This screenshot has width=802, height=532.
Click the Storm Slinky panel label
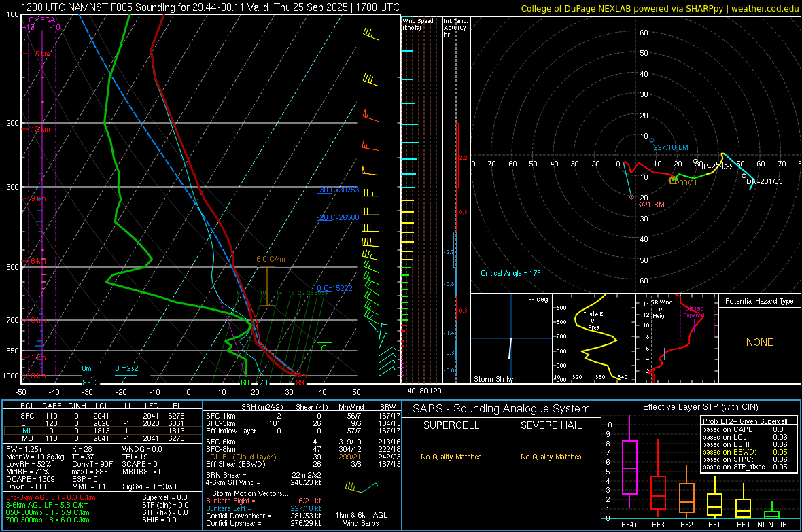click(x=493, y=379)
